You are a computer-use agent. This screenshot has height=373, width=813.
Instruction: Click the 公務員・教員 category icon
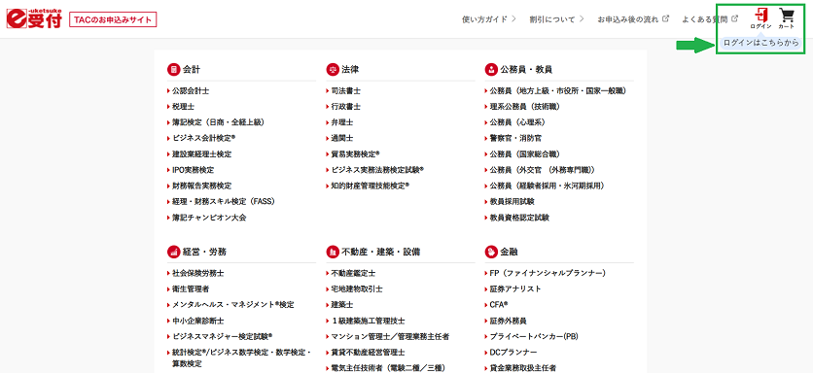tap(491, 69)
